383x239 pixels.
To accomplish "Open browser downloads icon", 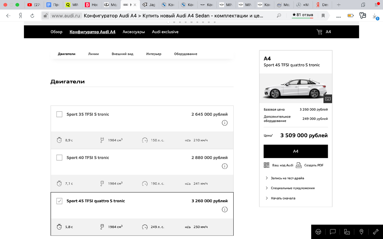I will point(375,16).
